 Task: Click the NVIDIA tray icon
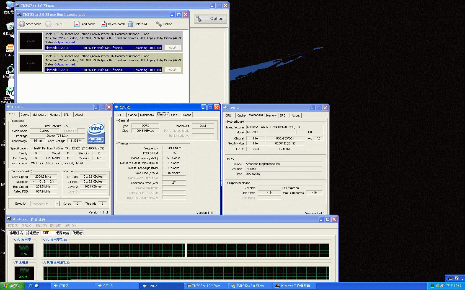click(x=437, y=286)
